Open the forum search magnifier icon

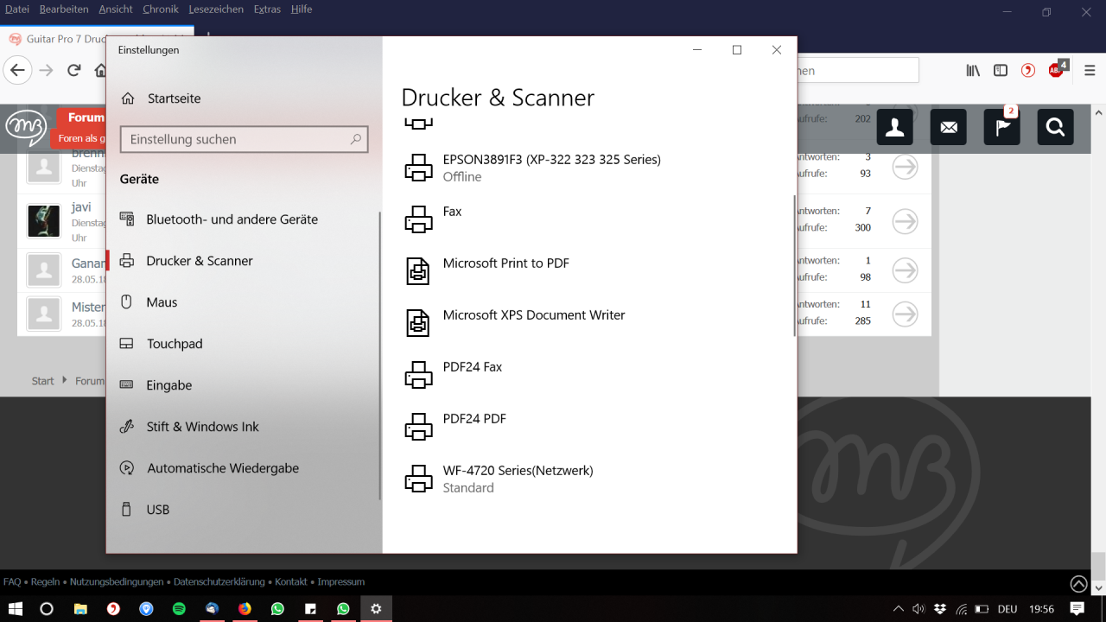coord(1055,127)
